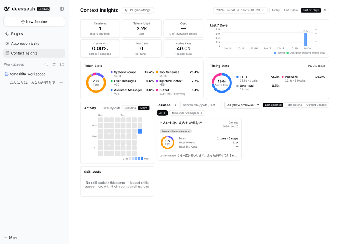The width and height of the screenshot is (342, 244).
Task: Click tameshita-workspace folder icon
Action: (x=7, y=74)
